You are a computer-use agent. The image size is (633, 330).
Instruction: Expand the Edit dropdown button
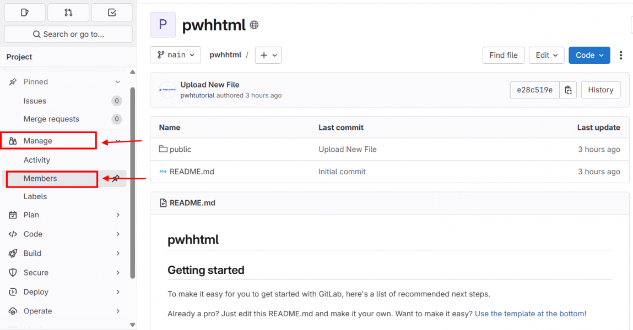tap(546, 55)
